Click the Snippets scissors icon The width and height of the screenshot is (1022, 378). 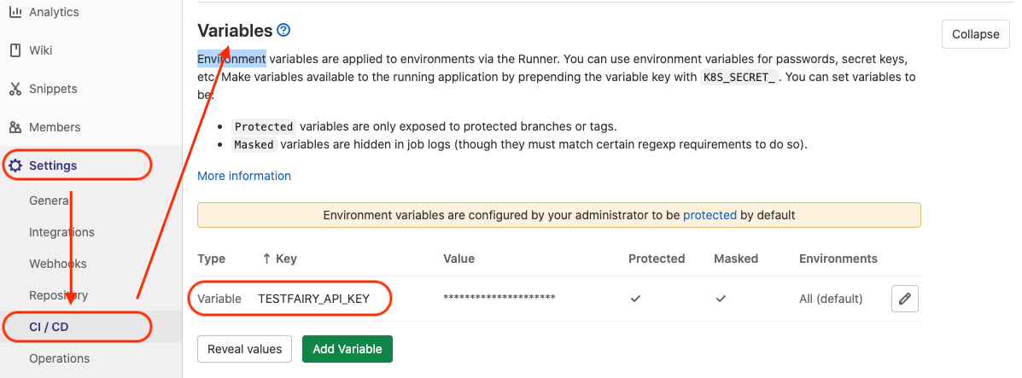click(15, 89)
